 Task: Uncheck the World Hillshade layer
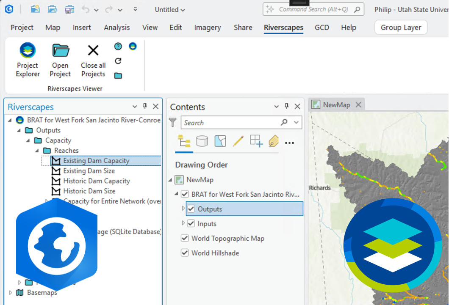pos(185,253)
